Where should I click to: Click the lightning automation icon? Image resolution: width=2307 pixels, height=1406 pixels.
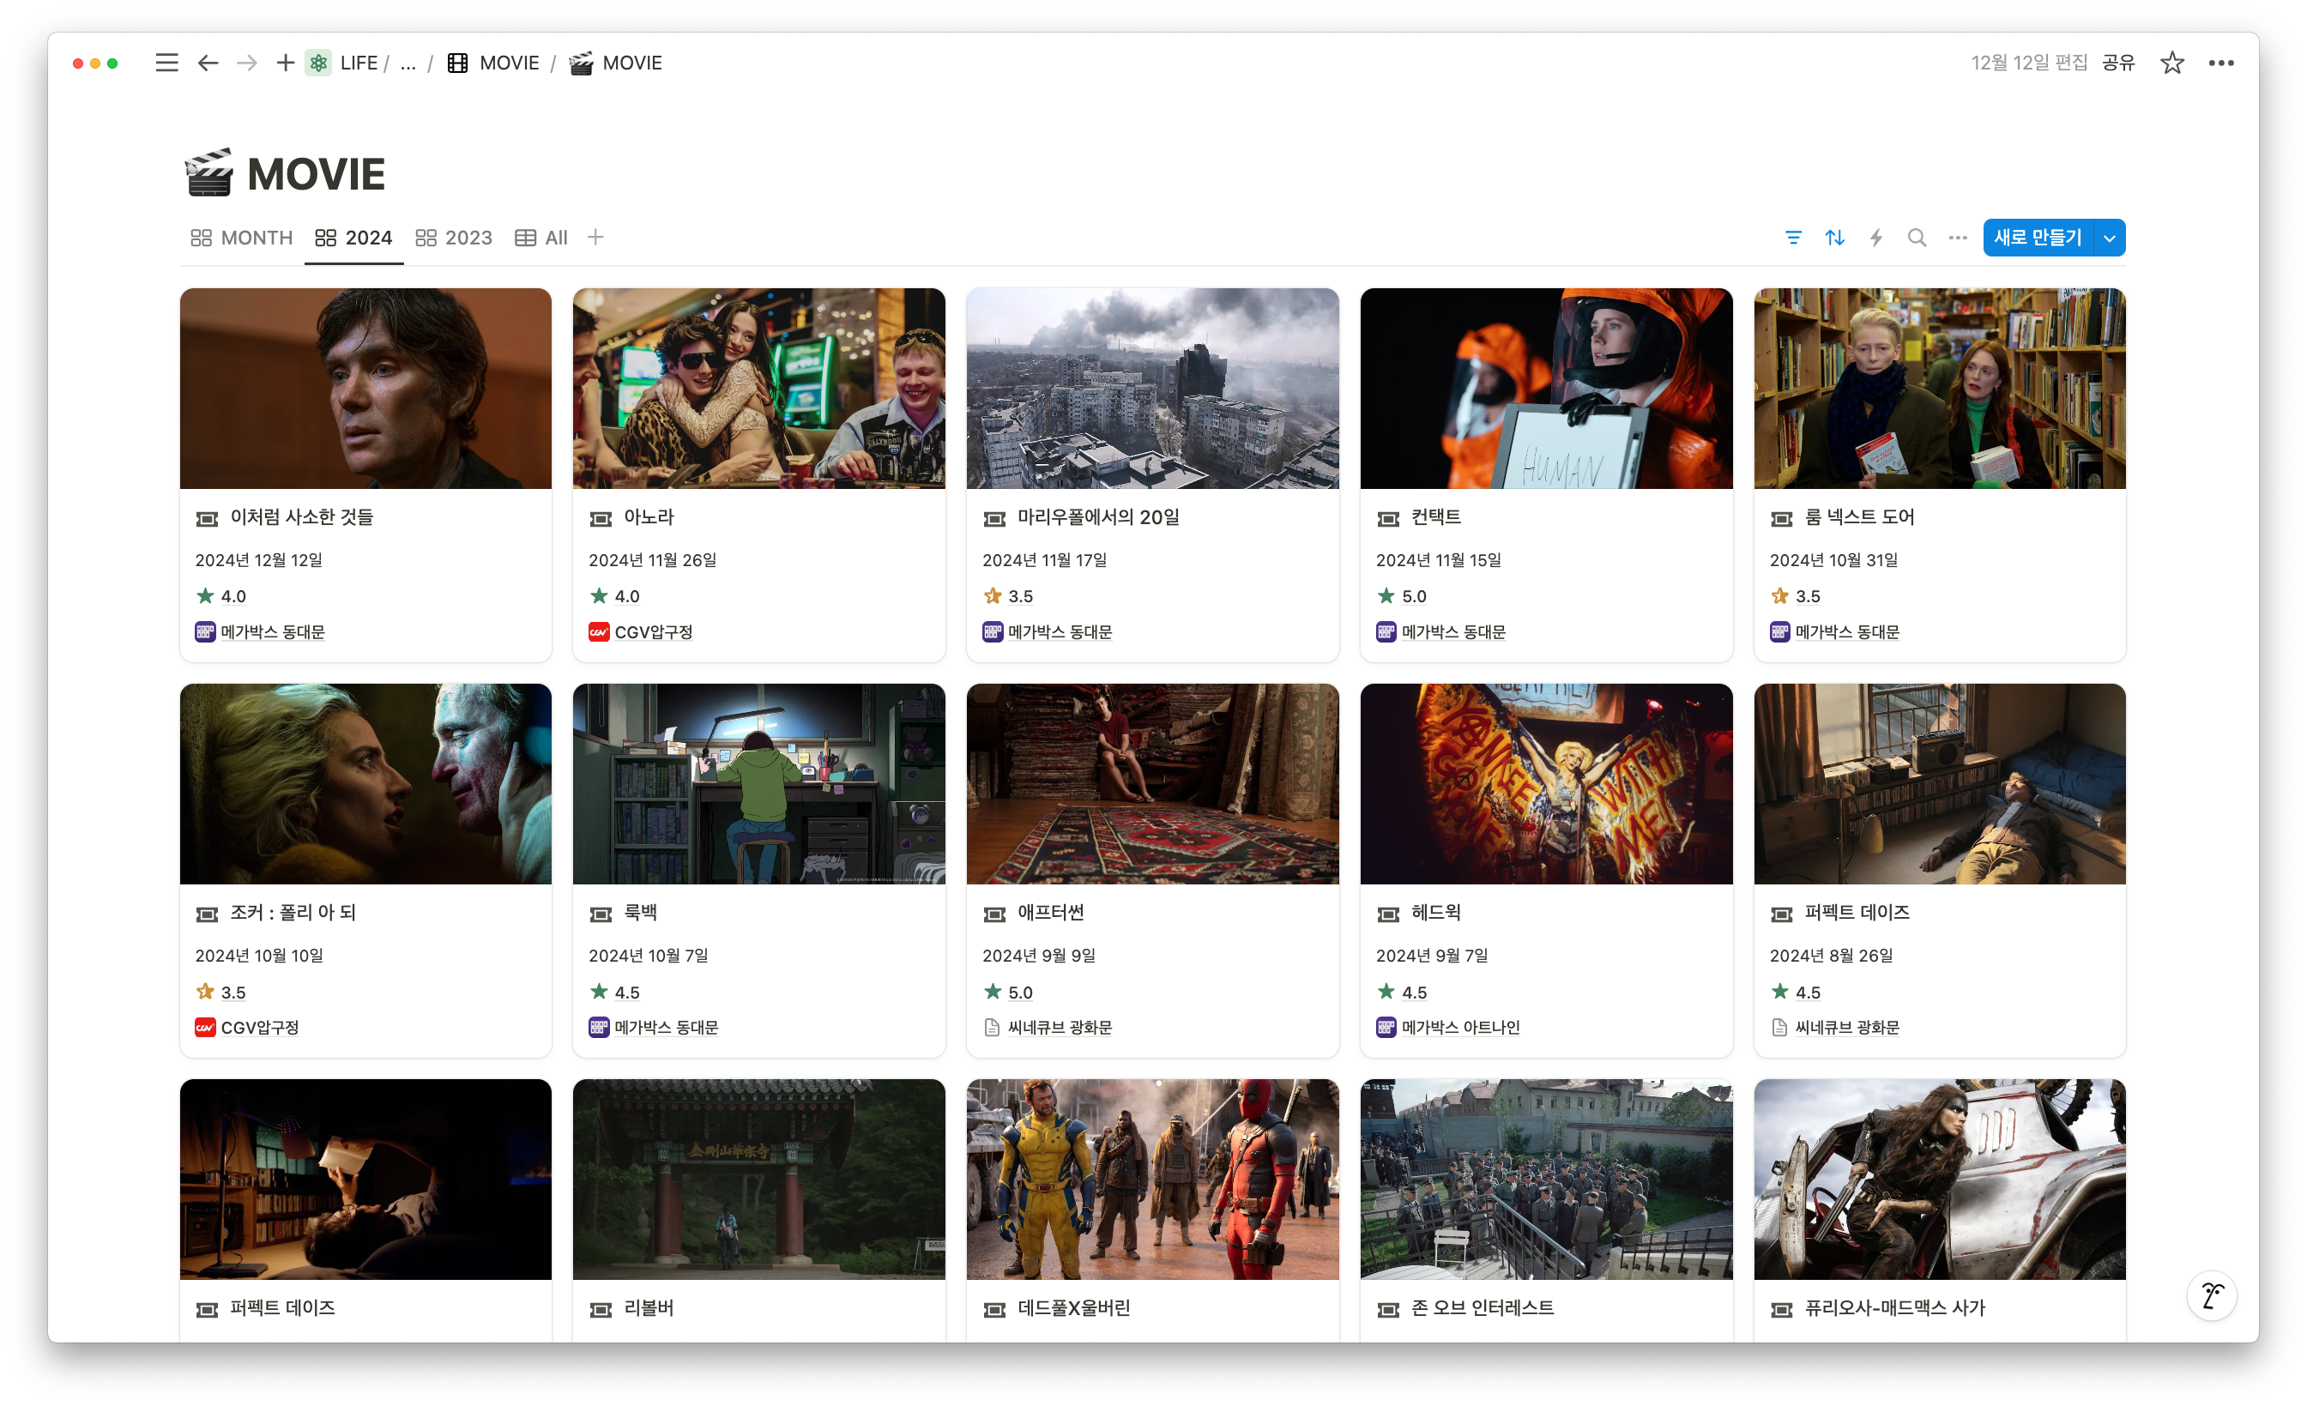click(x=1875, y=238)
